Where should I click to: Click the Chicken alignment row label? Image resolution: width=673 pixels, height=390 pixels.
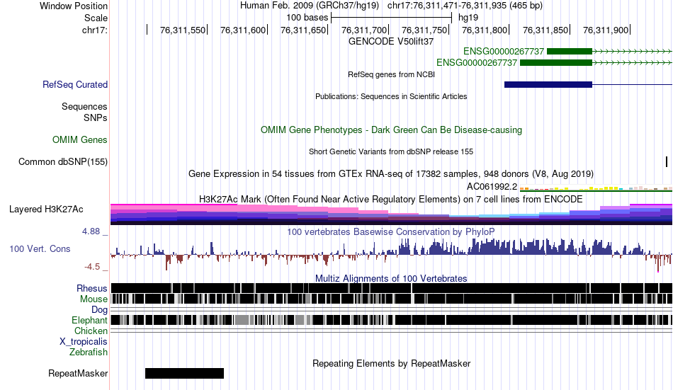click(91, 331)
